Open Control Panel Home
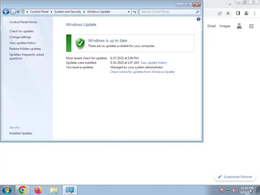This screenshot has width=260, height=195. click(23, 22)
